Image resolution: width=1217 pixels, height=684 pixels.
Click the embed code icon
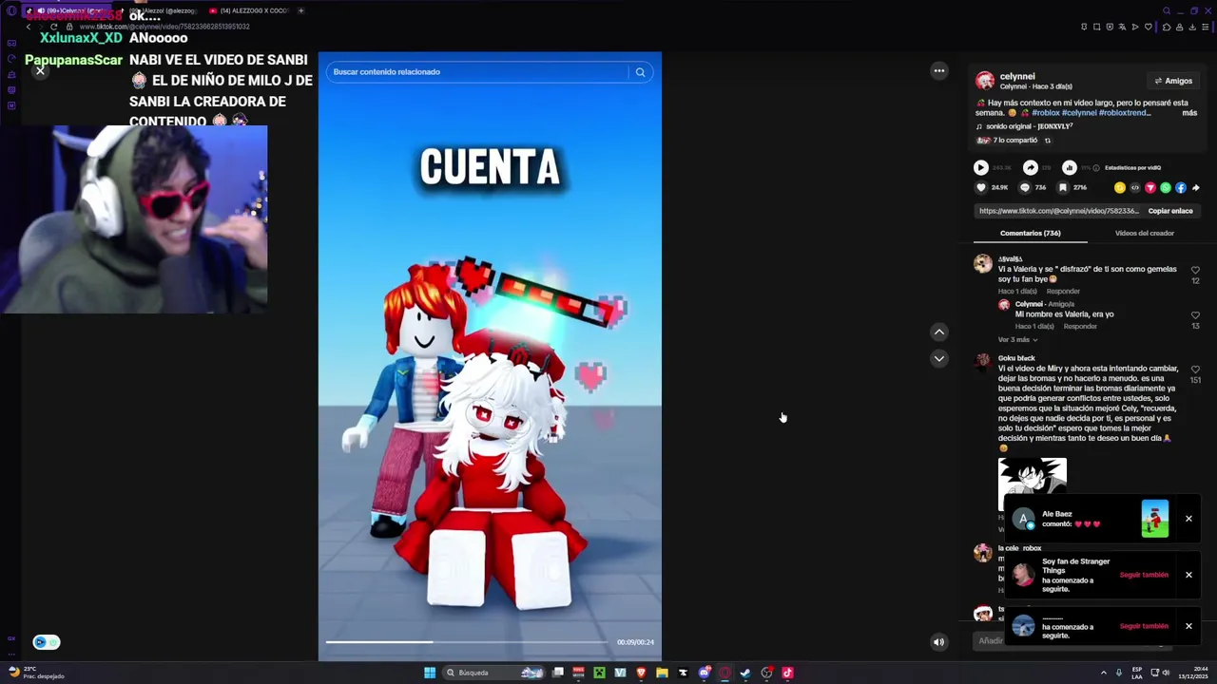point(1134,188)
